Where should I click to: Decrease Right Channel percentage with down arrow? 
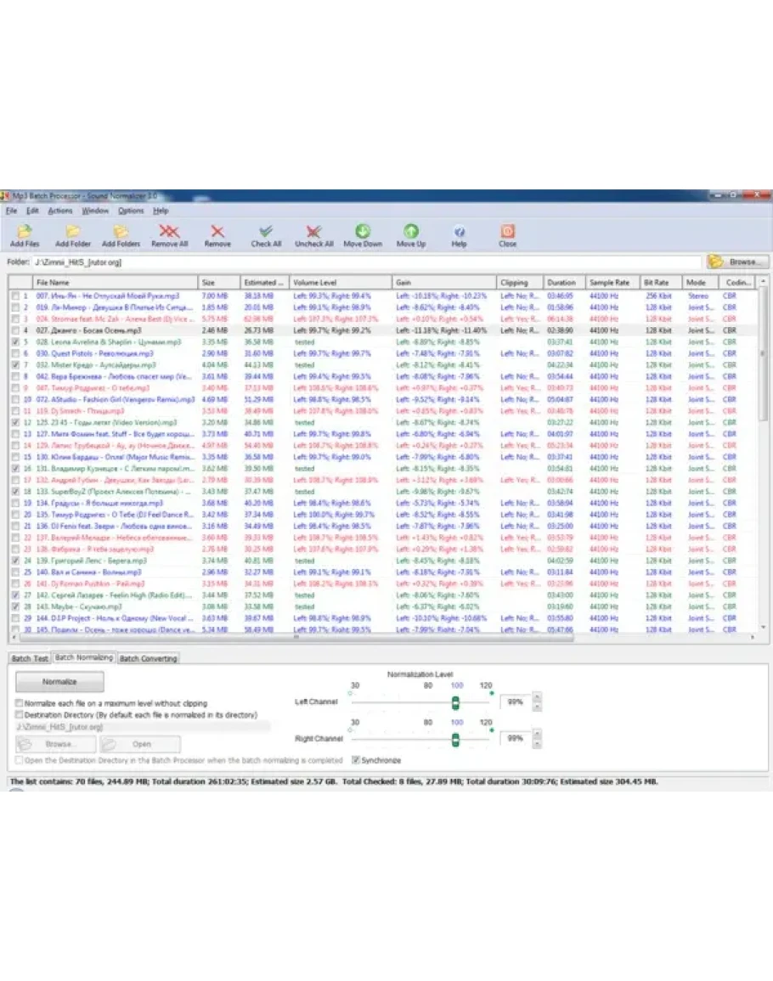tap(536, 744)
